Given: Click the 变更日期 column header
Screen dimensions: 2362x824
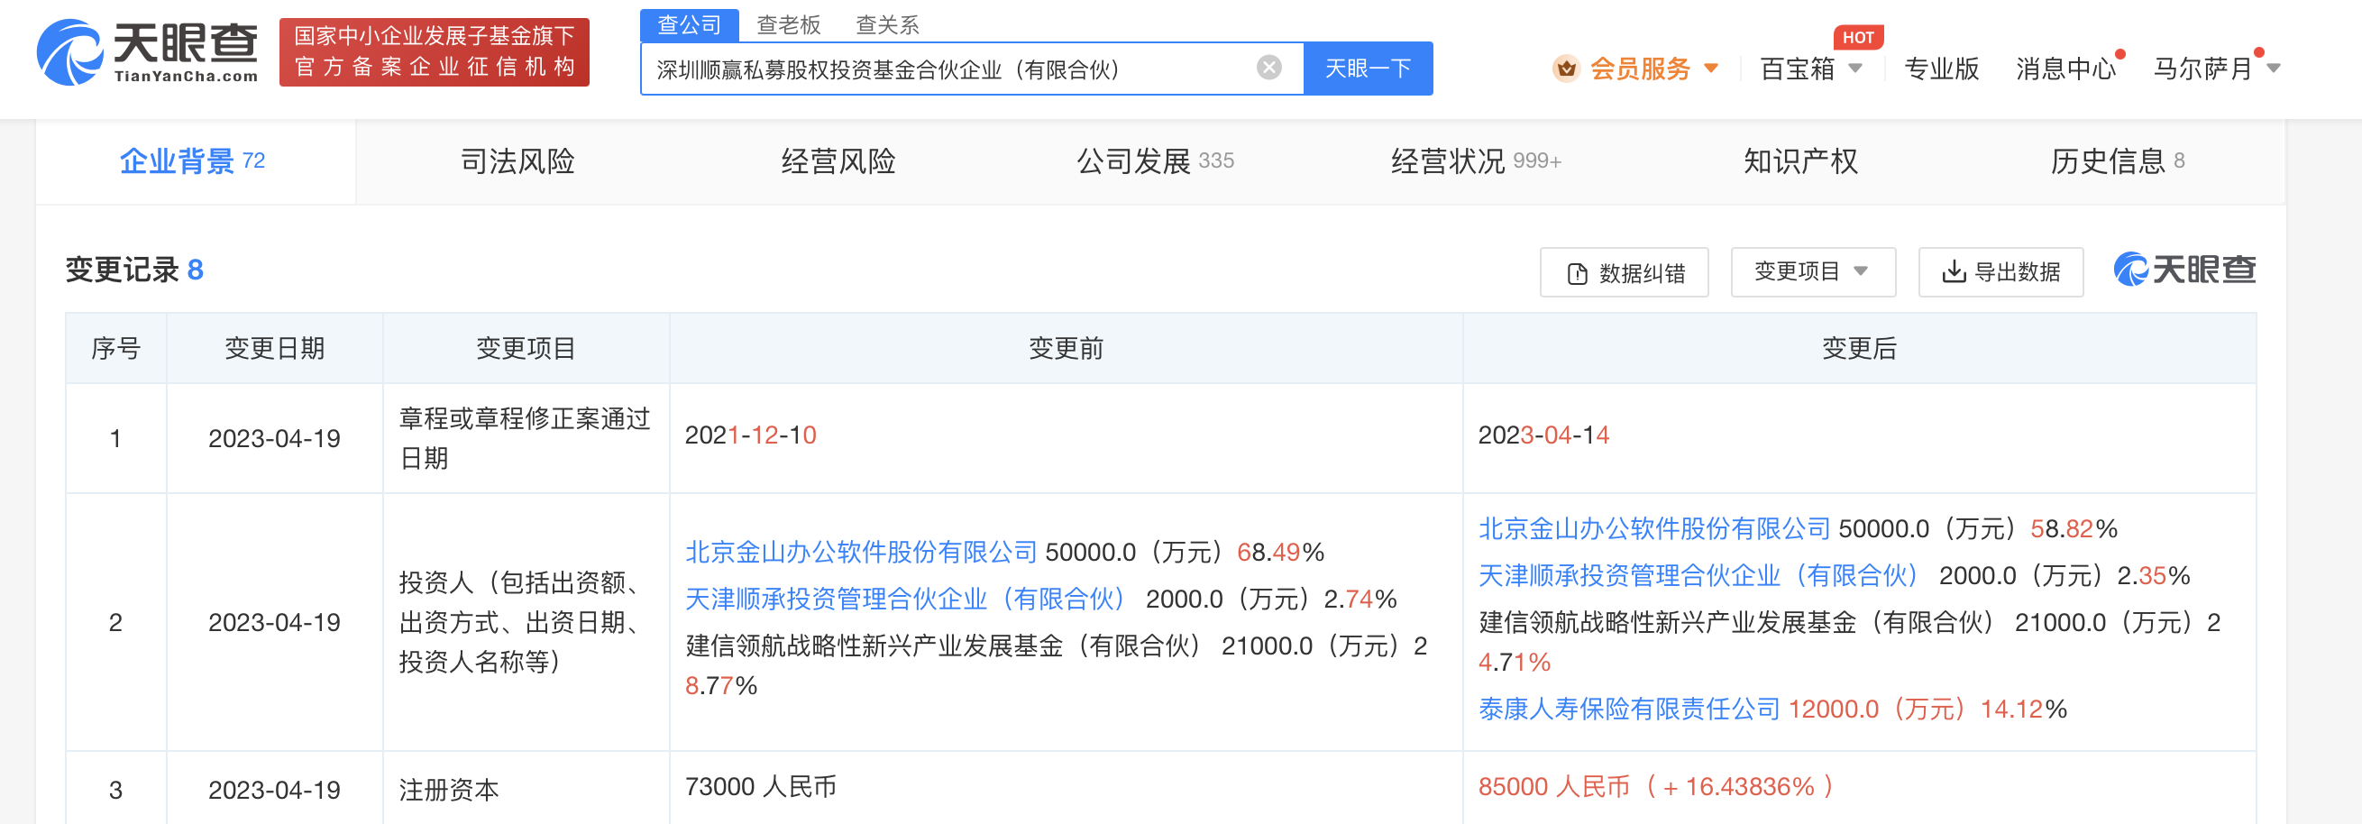Looking at the screenshot, I should pyautogui.click(x=274, y=348).
